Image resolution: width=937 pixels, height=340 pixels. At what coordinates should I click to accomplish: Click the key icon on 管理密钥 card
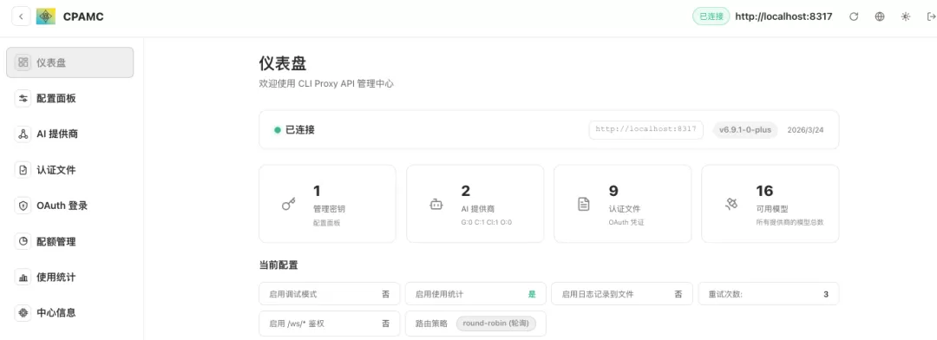coord(289,205)
